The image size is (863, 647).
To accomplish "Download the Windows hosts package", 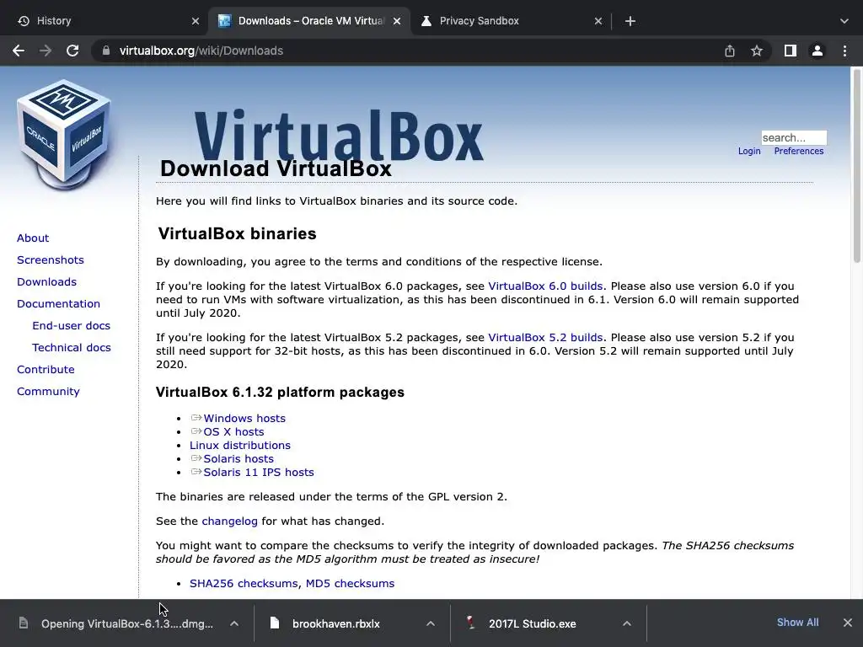I will coord(244,419).
